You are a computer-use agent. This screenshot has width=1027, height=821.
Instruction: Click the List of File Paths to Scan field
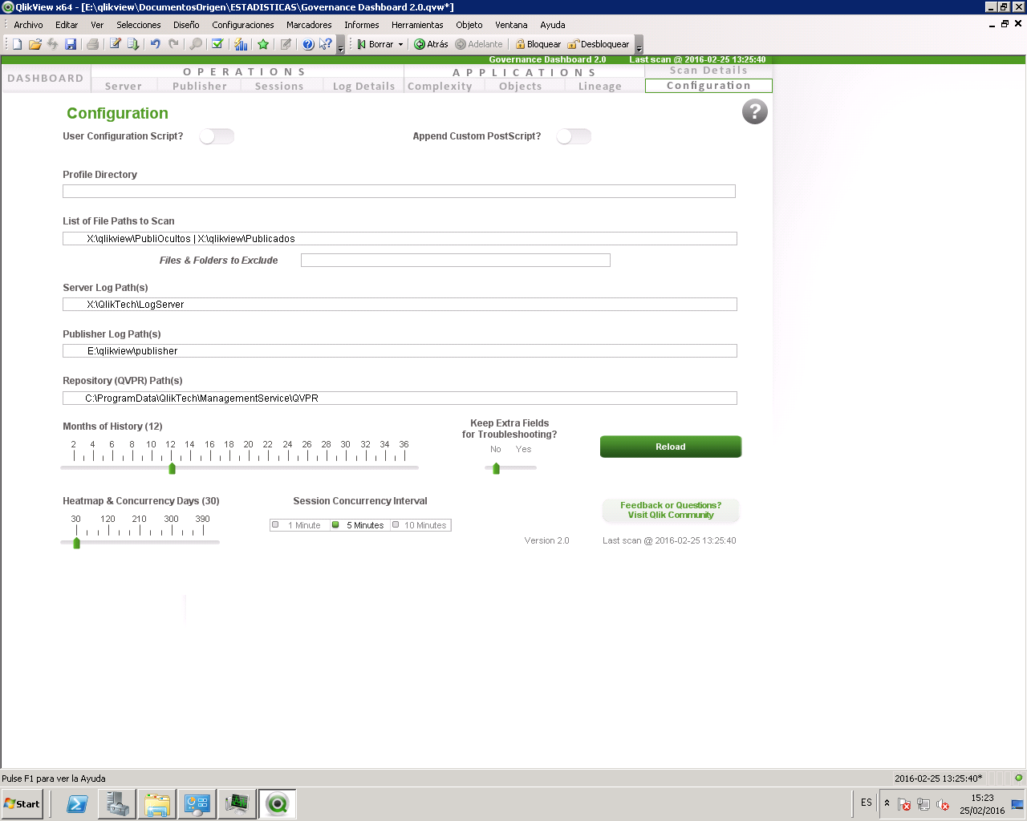pyautogui.click(x=400, y=238)
